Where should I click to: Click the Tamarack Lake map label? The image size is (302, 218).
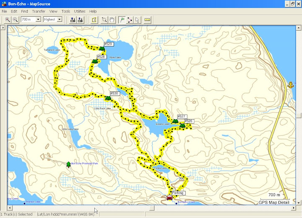click(x=52, y=50)
